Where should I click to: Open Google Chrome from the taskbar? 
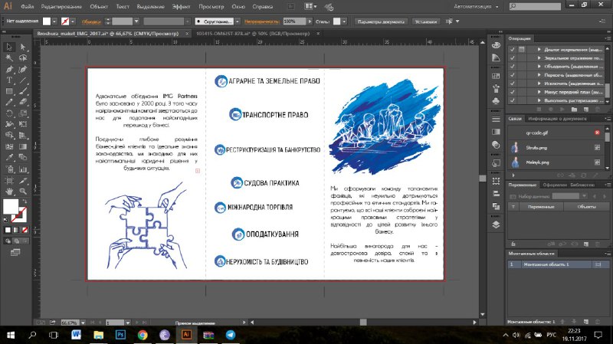click(143, 335)
